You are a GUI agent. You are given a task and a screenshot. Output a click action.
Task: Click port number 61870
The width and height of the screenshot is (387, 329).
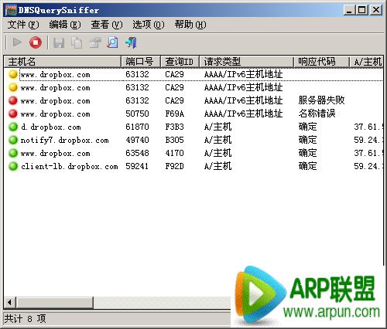pos(137,127)
